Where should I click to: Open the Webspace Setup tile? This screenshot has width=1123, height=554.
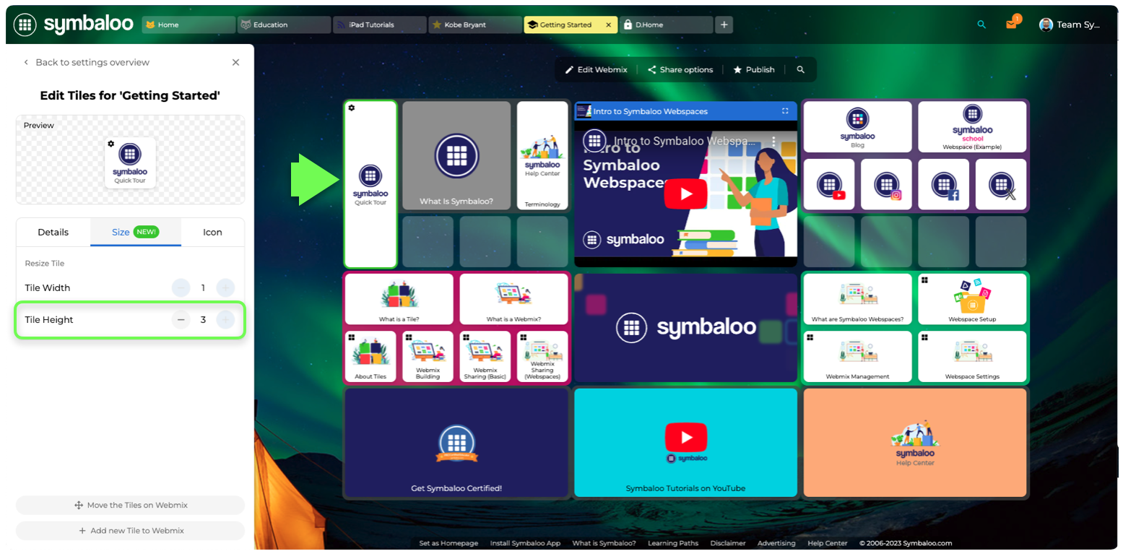pyautogui.click(x=972, y=299)
